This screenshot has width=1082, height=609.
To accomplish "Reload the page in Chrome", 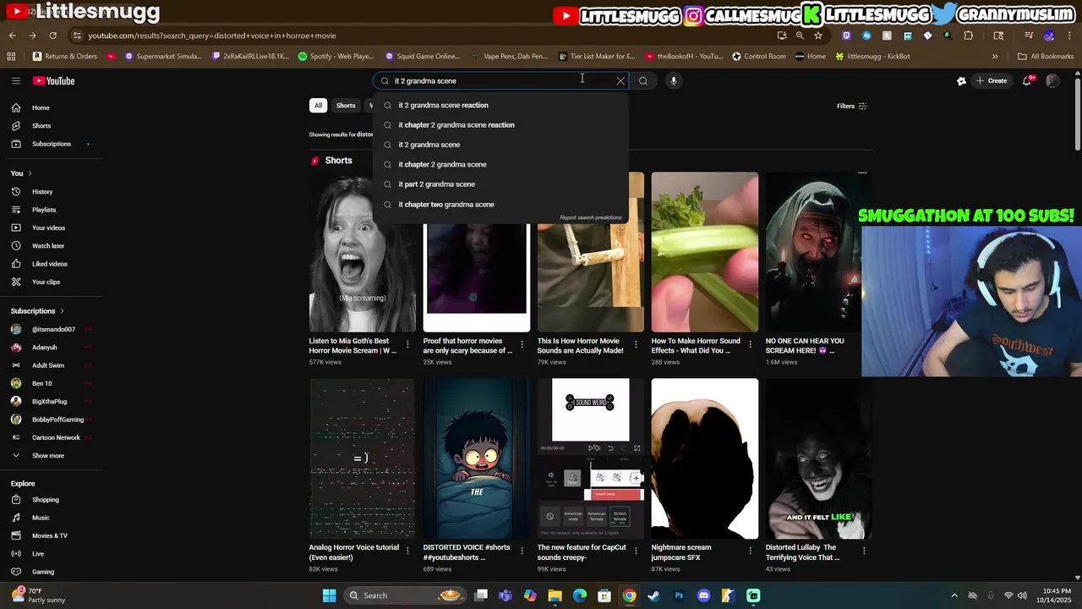I will click(x=52, y=36).
